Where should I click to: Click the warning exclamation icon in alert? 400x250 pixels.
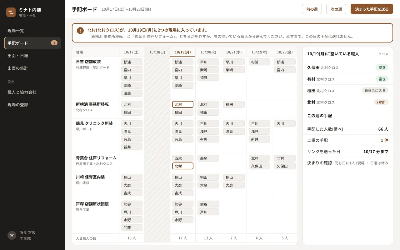[80, 31]
